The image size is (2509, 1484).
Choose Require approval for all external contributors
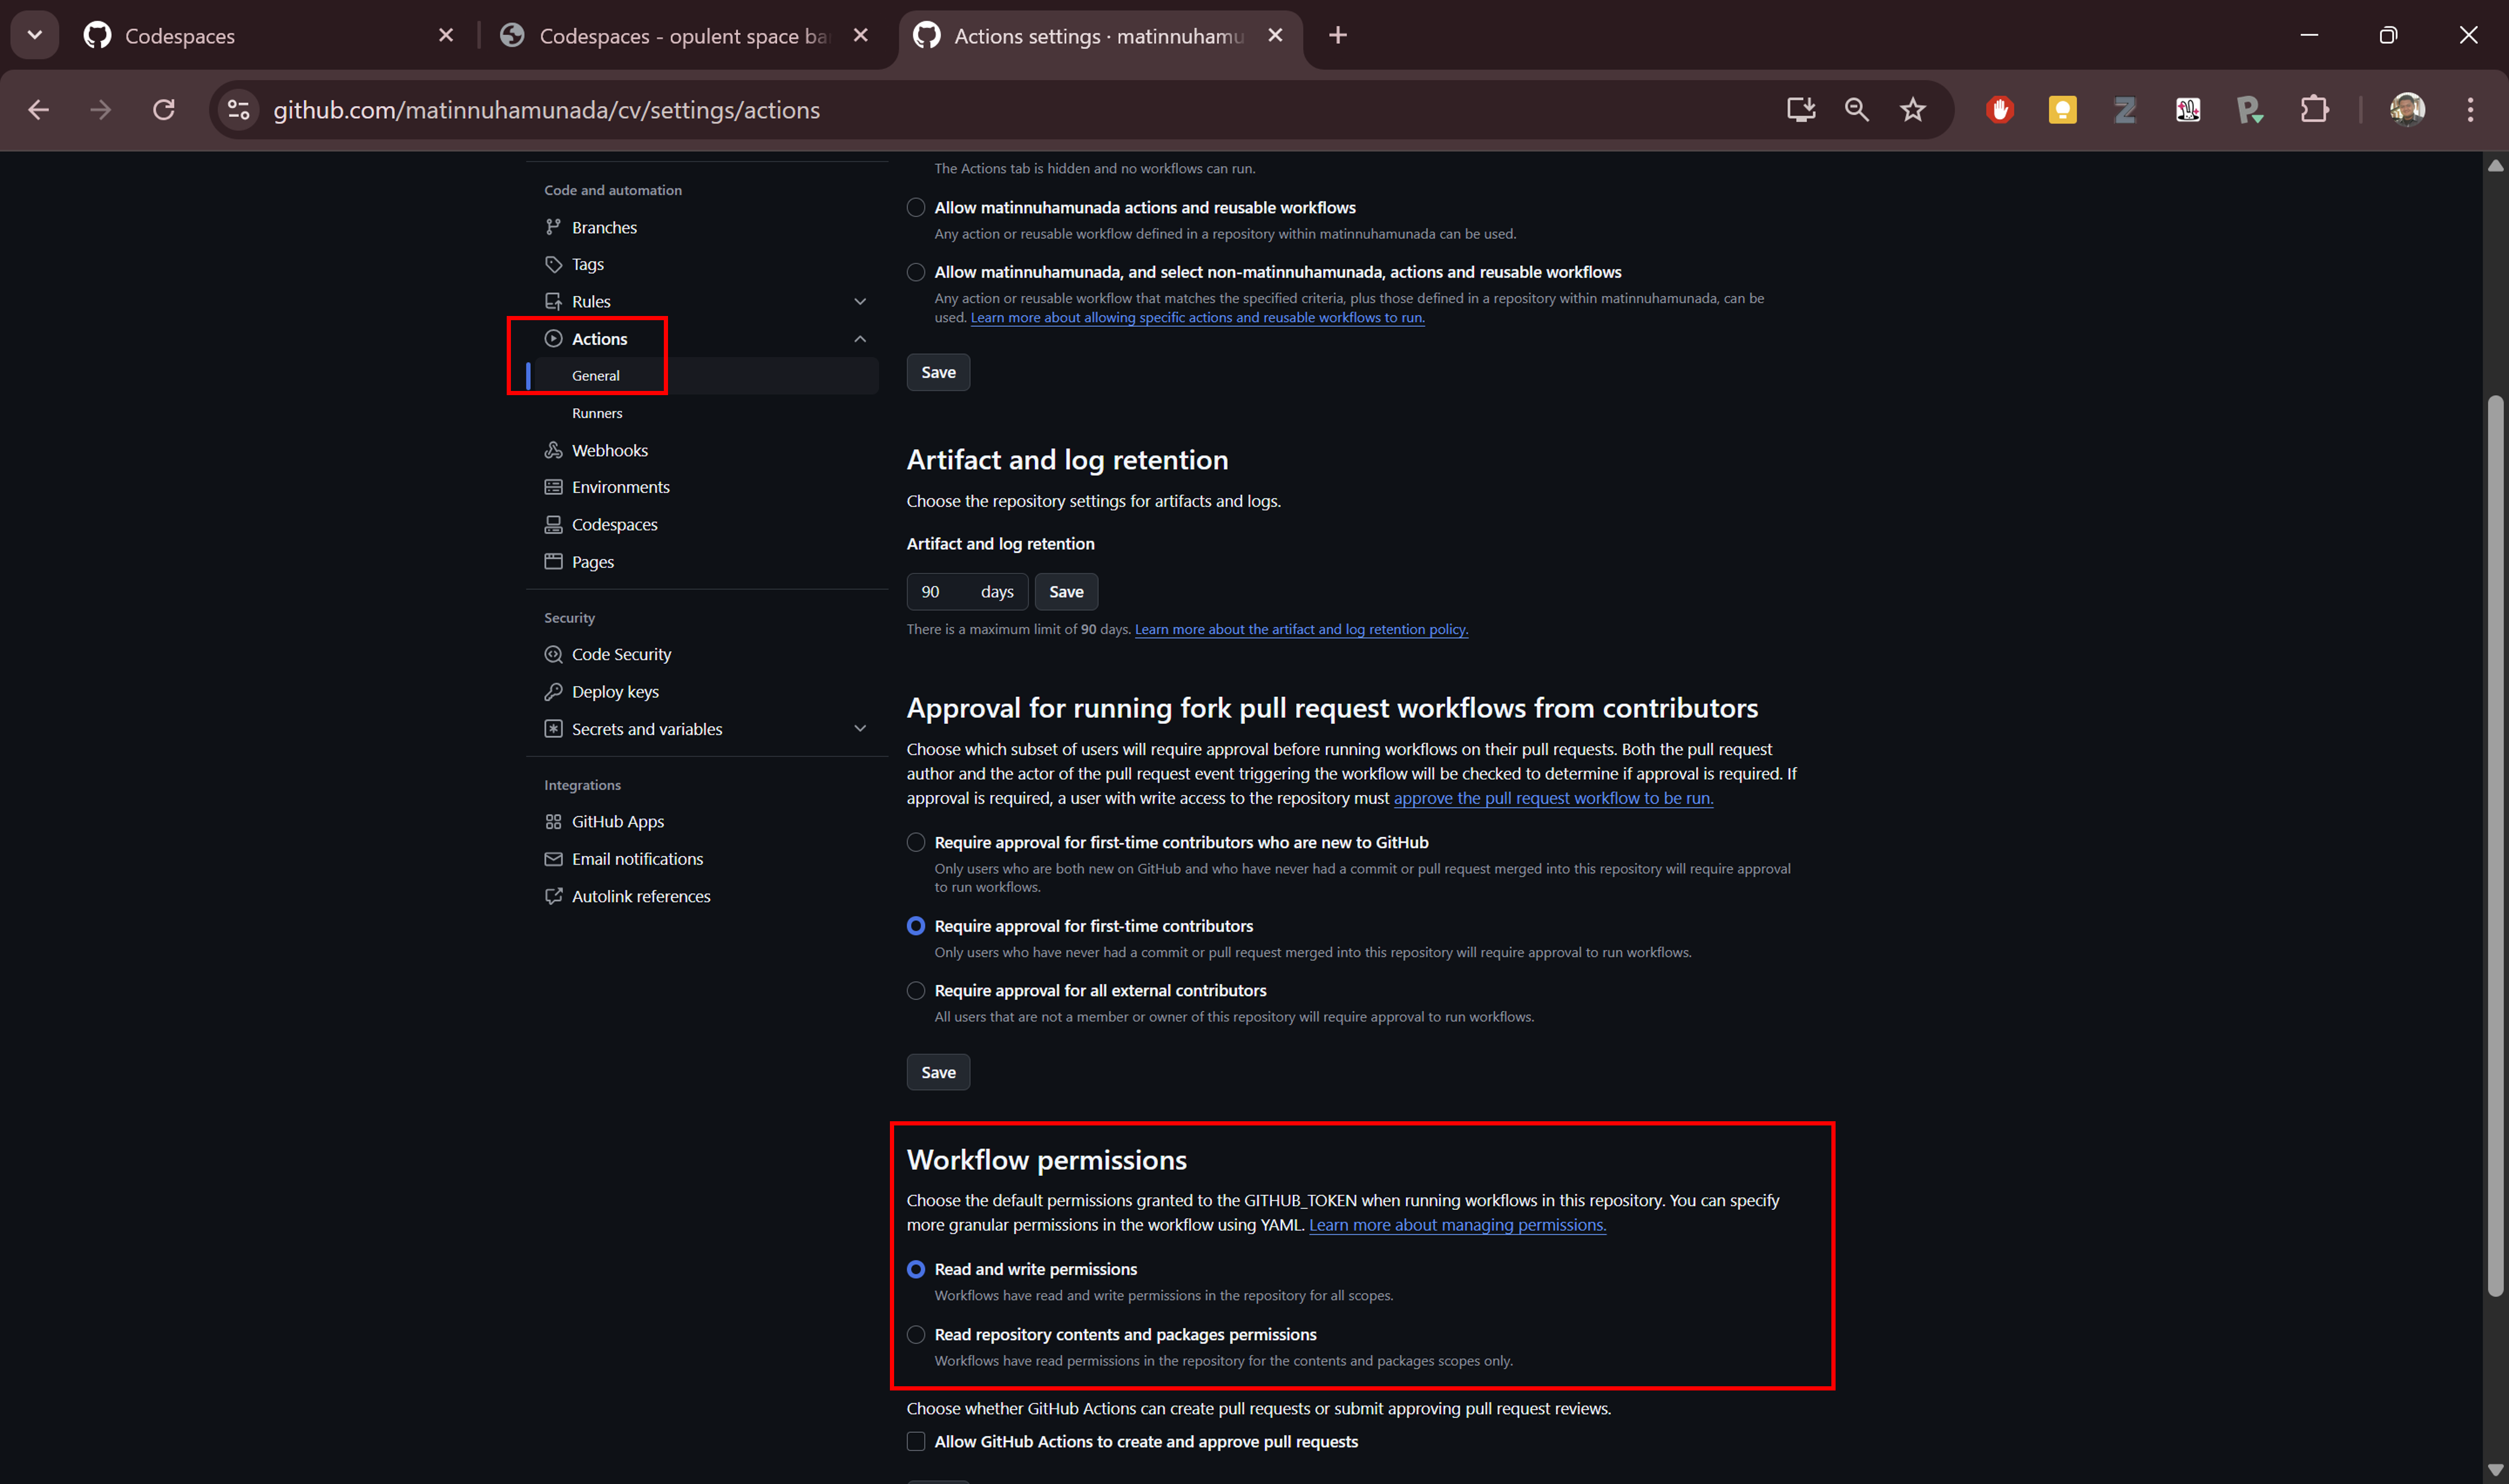915,990
